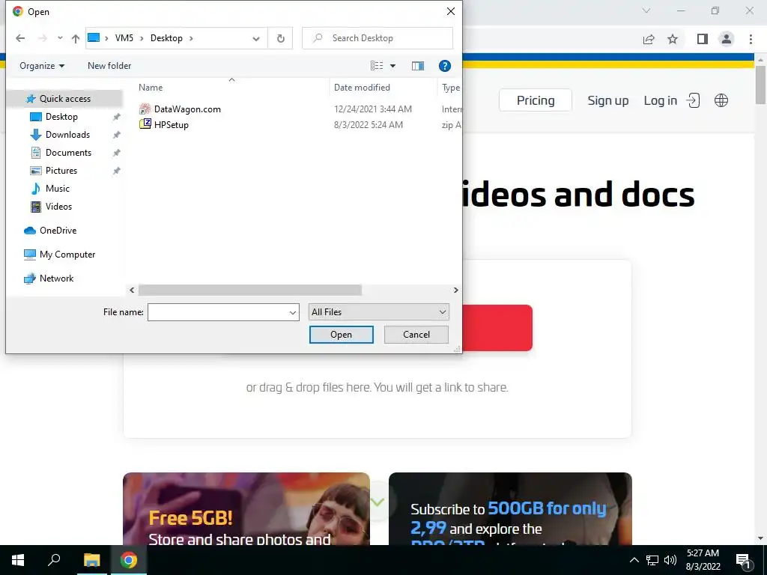Open Chrome tab search chevron
This screenshot has height=575, width=767.
coord(646,10)
